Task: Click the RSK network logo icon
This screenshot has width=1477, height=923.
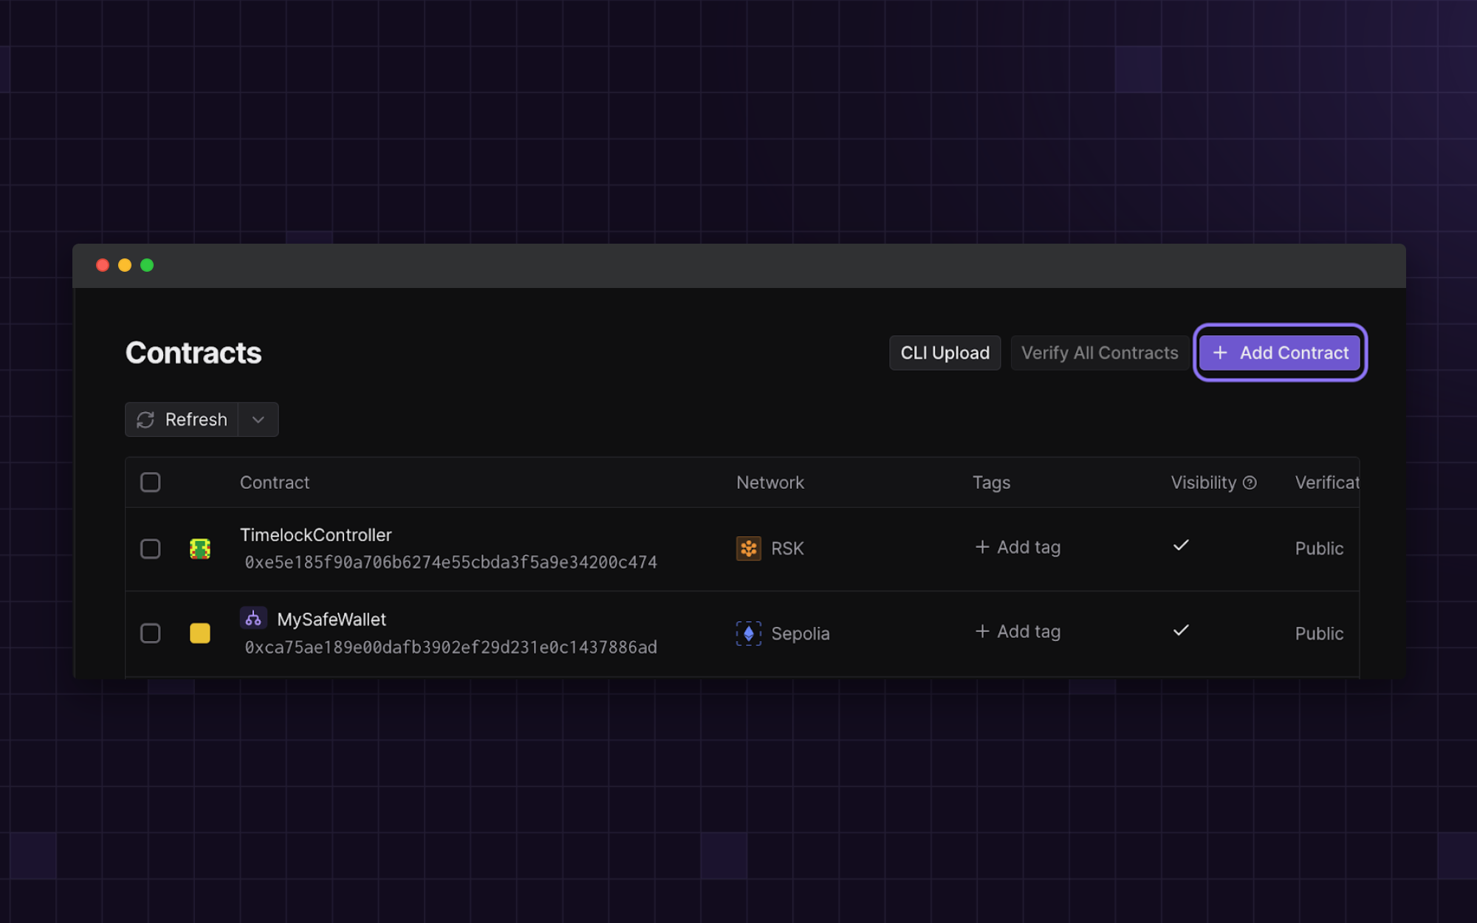Action: pos(748,549)
